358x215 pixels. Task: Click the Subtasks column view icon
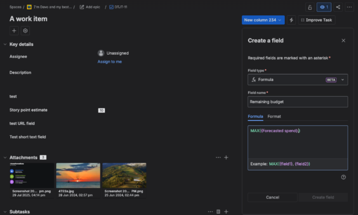[218, 212]
